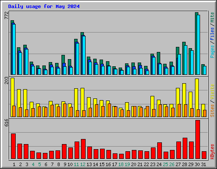Viewport: 217px width, 169px height.
Task: Click the red KBytes bar for day 28
Action: coord(185,148)
